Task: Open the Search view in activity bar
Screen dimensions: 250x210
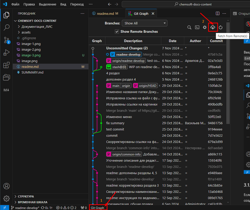Action: coord(6,27)
